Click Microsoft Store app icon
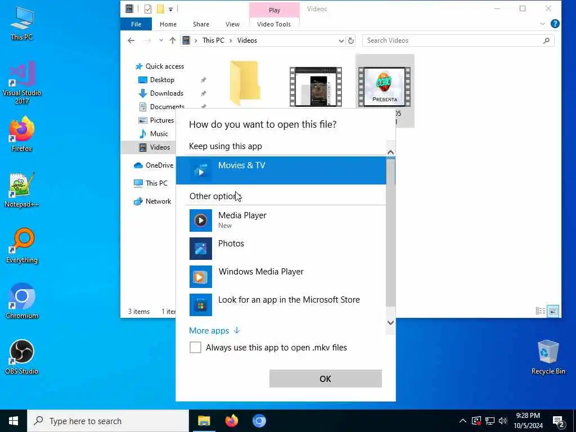576x432 pixels. click(x=201, y=304)
